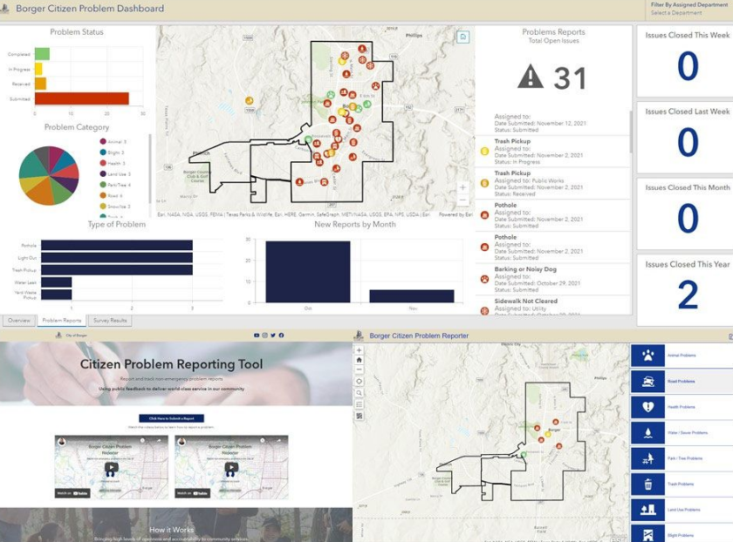Click the Water / Sewer Problems droplet icon

[647, 433]
